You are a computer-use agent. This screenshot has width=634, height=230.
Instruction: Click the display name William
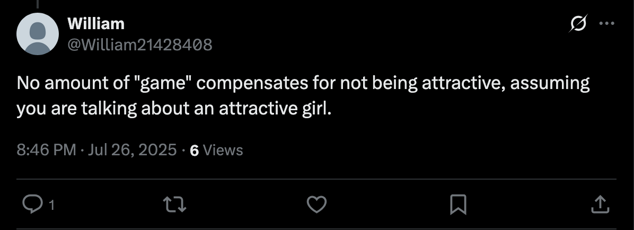[x=96, y=24]
